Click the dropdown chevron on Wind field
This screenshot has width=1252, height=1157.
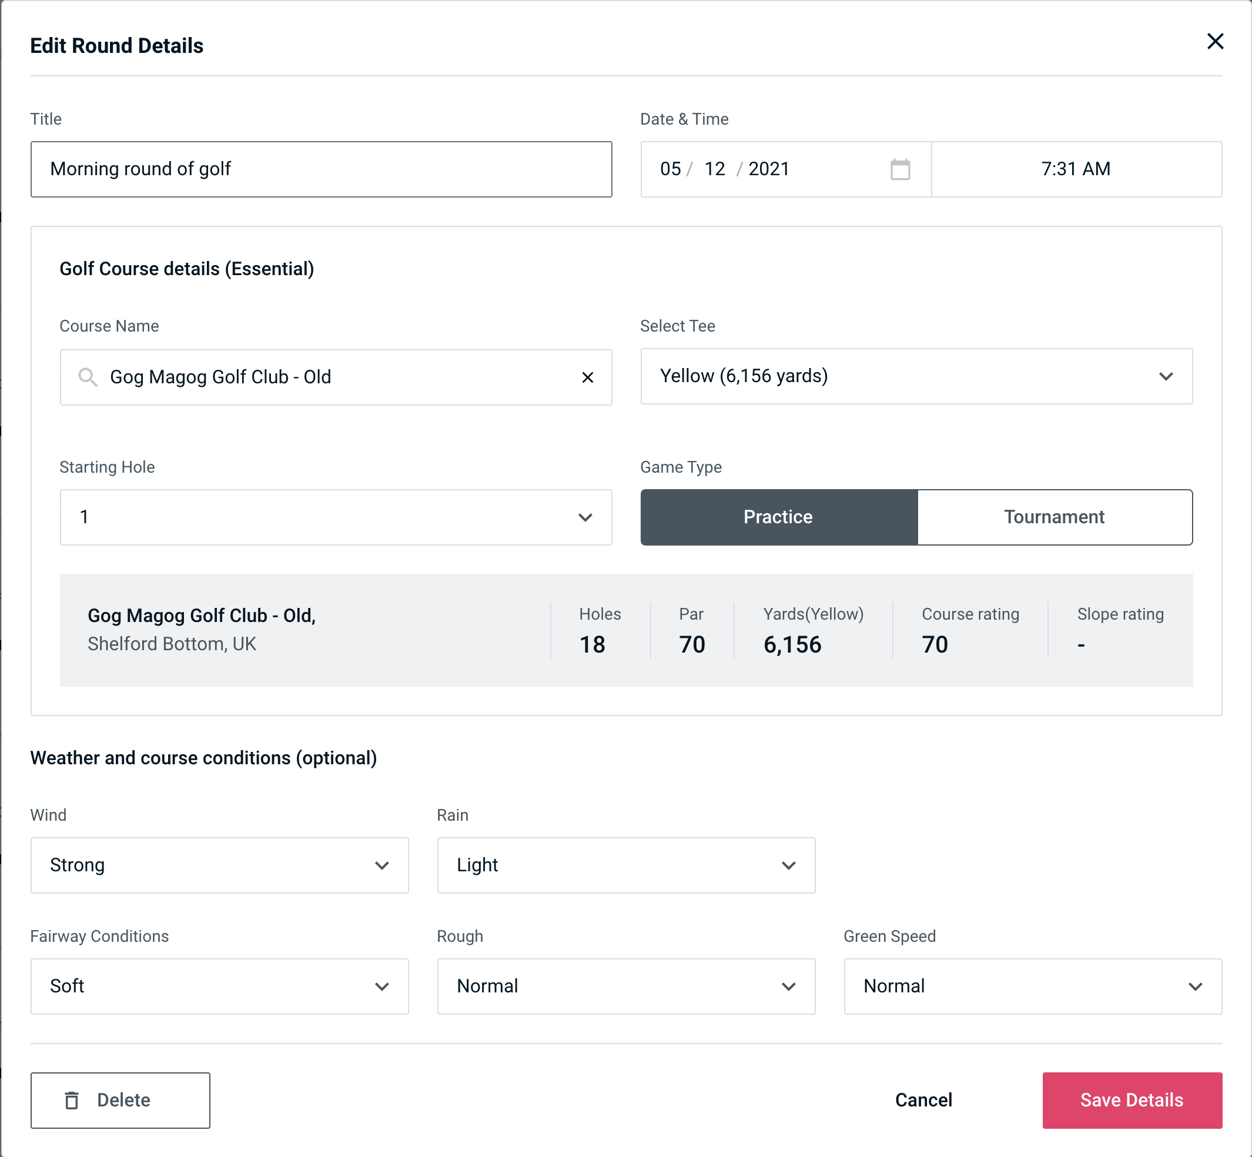point(384,866)
